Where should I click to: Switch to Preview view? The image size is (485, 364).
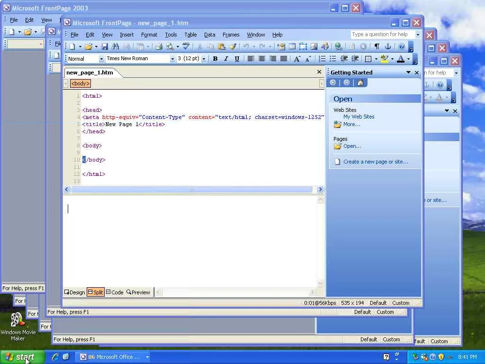coord(138,292)
